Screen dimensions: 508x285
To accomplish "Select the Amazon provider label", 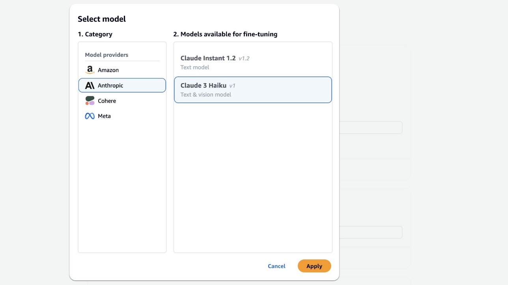I will coord(108,70).
